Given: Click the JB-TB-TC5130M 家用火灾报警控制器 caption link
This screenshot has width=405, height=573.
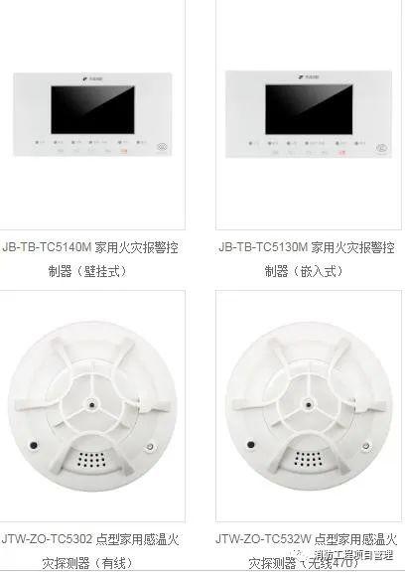Looking at the screenshot, I should pyautogui.click(x=306, y=259).
